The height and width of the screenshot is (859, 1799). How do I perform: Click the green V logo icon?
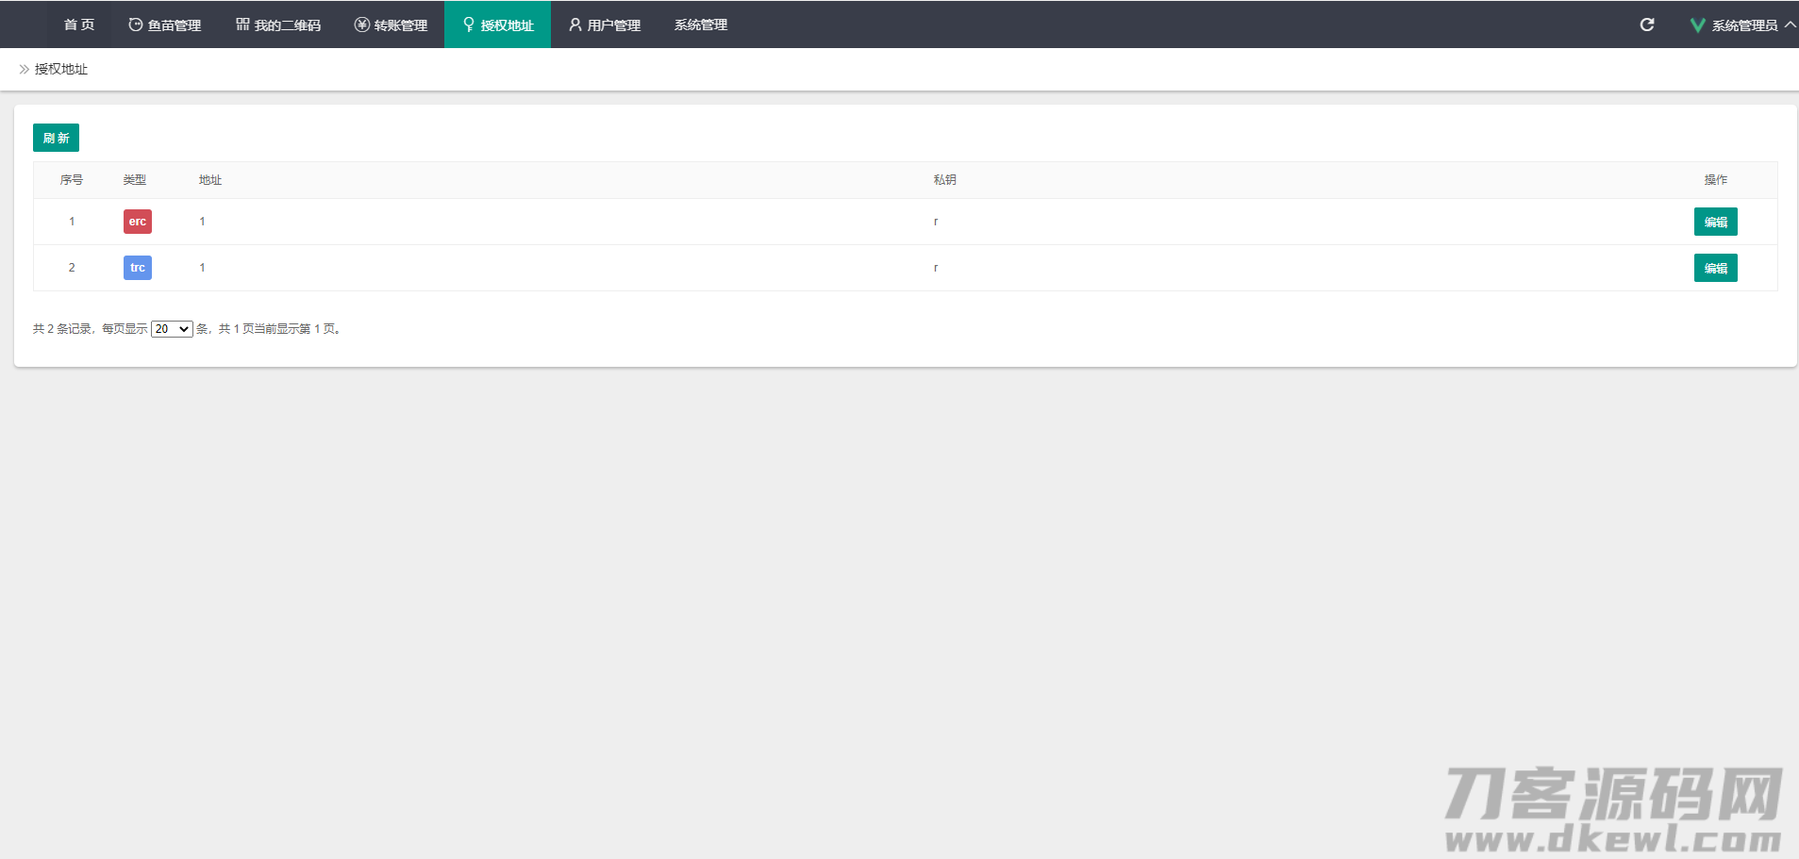(x=1697, y=25)
